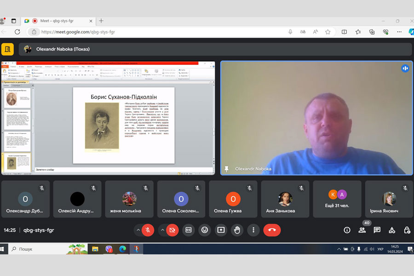
Task: Select the женя молькіна participant tile
Action: pos(129,199)
